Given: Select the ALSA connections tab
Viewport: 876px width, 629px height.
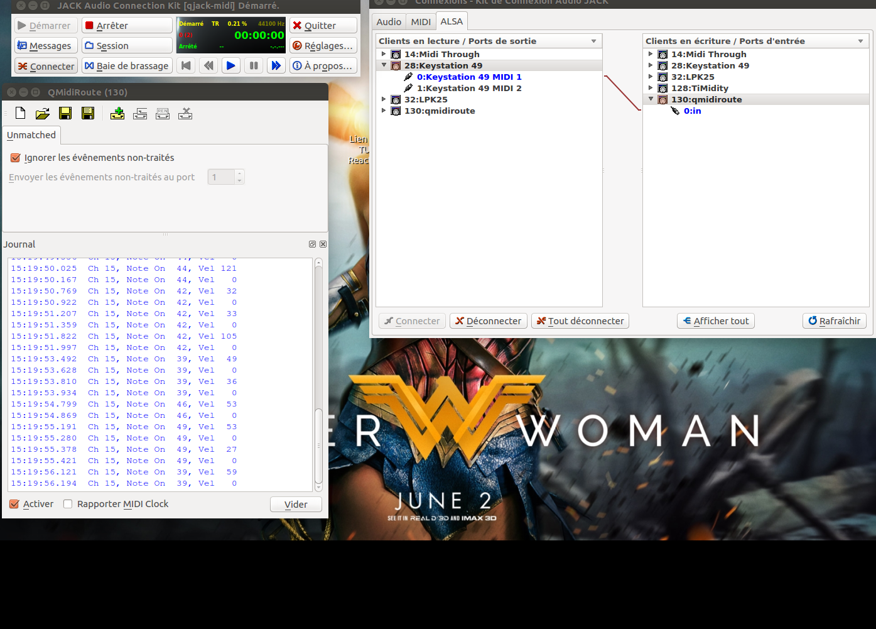Looking at the screenshot, I should pyautogui.click(x=452, y=21).
